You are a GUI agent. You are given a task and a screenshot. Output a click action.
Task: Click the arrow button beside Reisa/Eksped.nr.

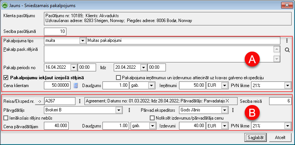(39, 101)
